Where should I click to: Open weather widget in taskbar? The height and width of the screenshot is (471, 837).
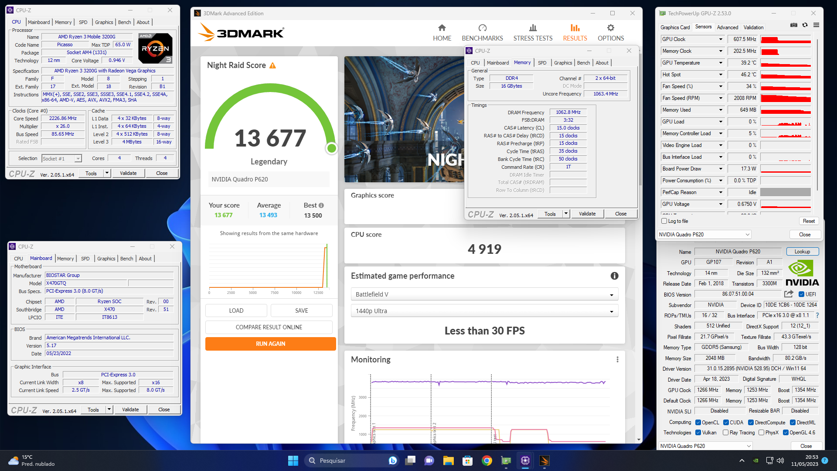31,461
